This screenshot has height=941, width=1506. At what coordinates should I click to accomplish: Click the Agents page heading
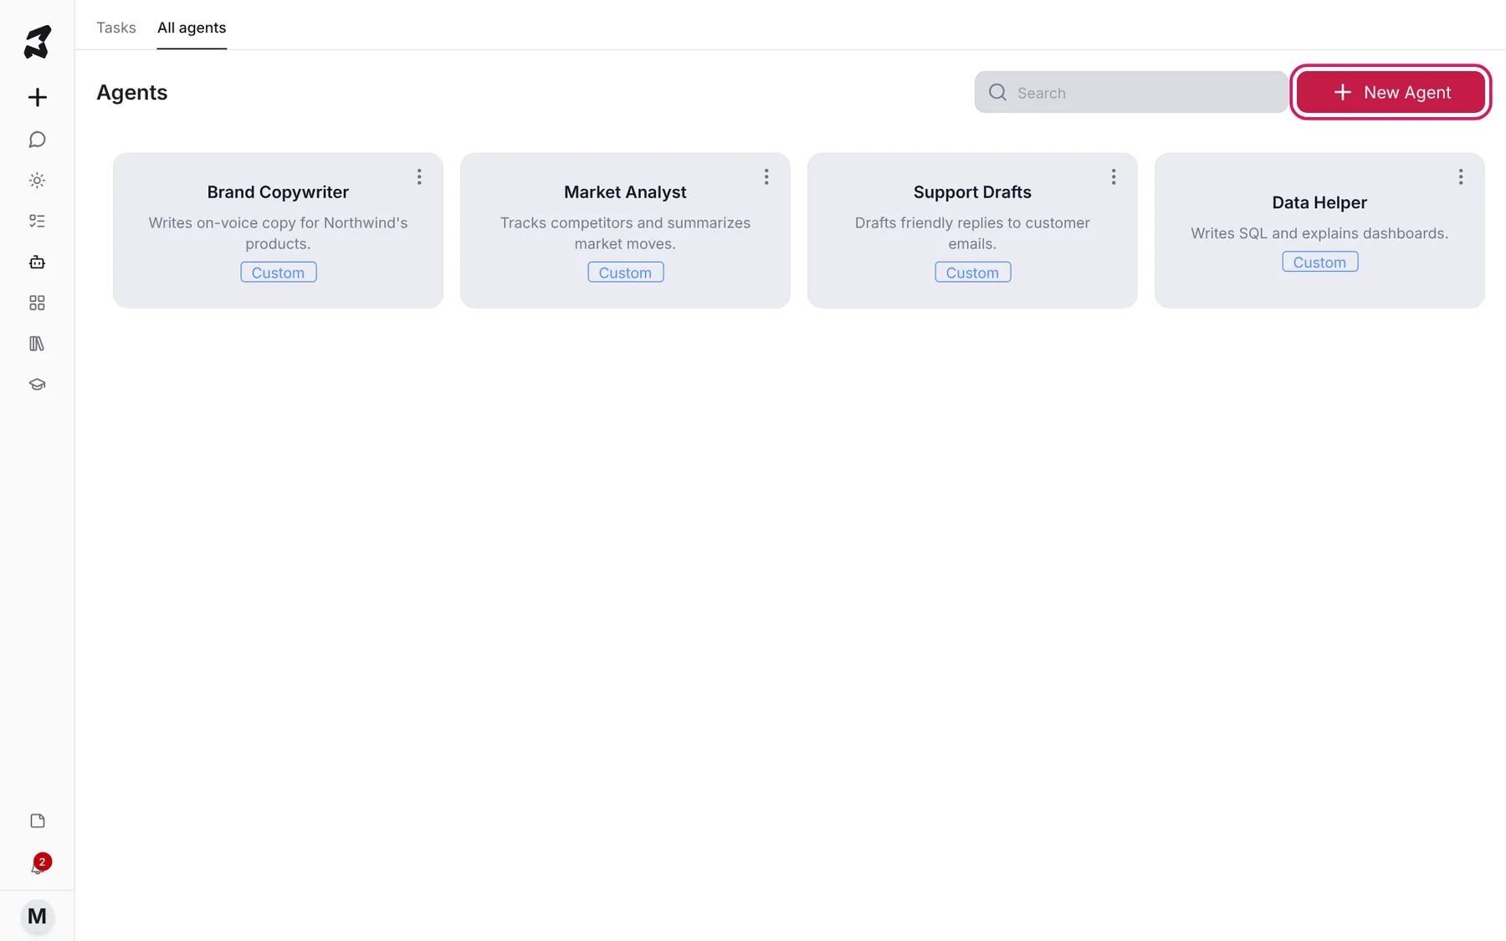[x=132, y=92]
